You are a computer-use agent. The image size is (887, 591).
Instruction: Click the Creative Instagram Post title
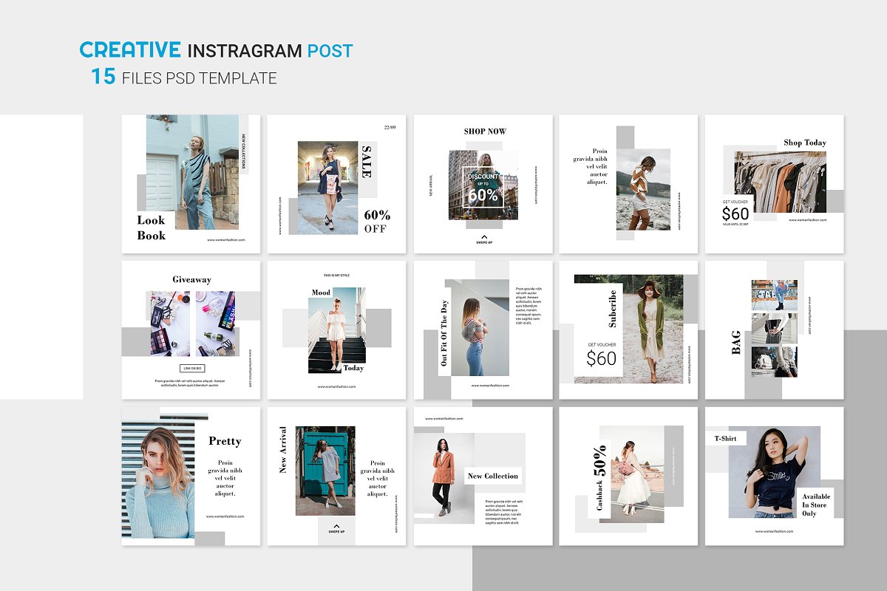tap(216, 50)
